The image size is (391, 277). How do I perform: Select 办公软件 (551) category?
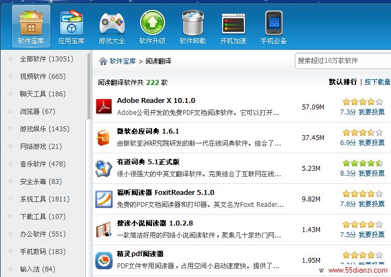click(x=43, y=234)
